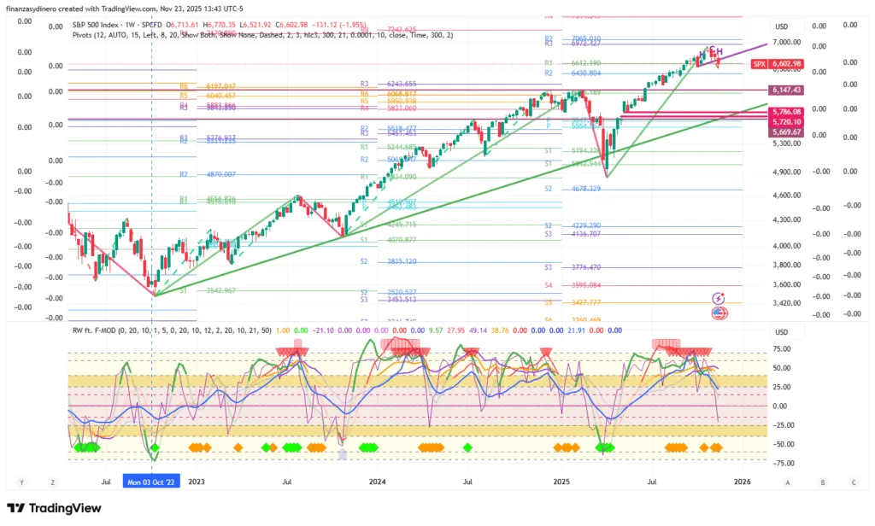Click the Mon 03 Oct '22 date marker
Viewport: 875px width, 526px height.
tap(152, 482)
